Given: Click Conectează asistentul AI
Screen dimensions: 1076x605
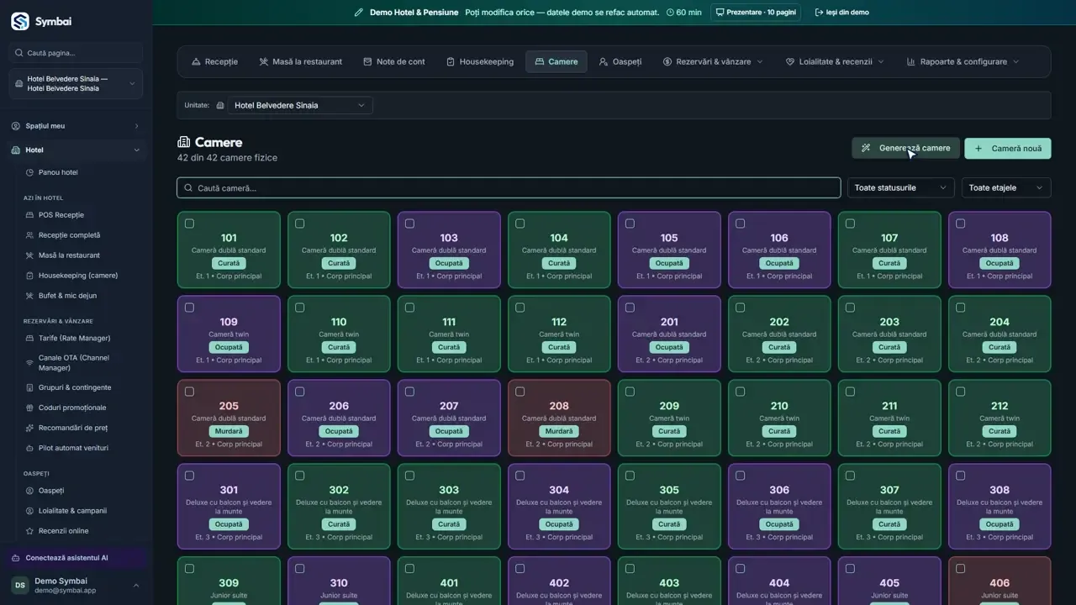Looking at the screenshot, I should pos(76,558).
